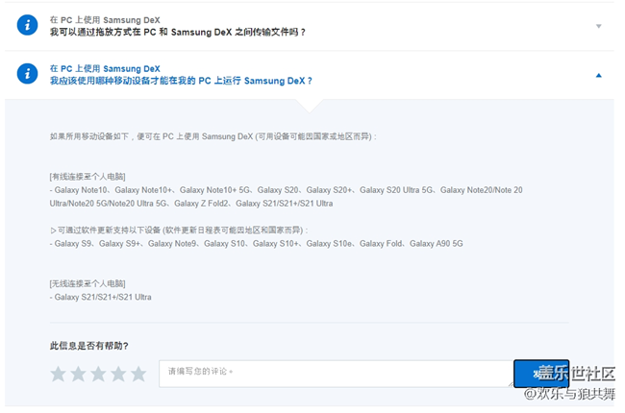The width and height of the screenshot is (625, 413).
Task: Click the wireless device line Galaxy S21/S21+/S21 Ultra
Action: coord(100,297)
